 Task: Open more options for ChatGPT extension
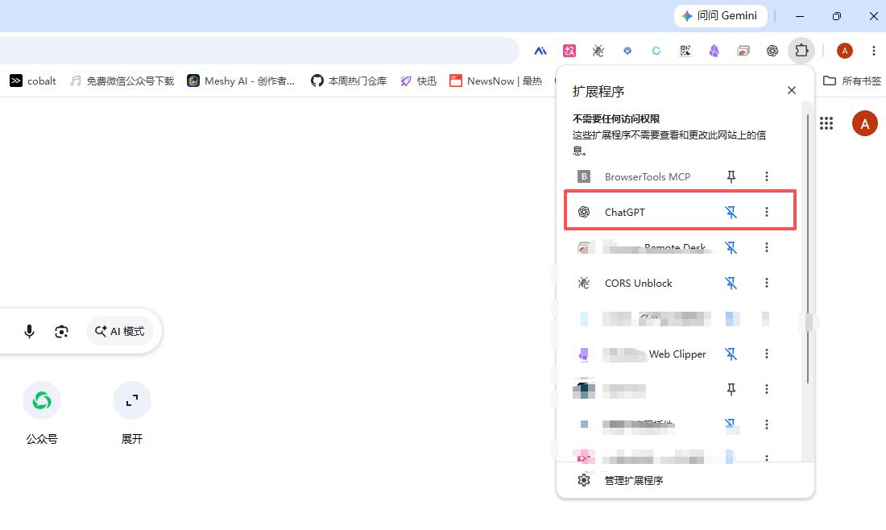[x=767, y=212]
